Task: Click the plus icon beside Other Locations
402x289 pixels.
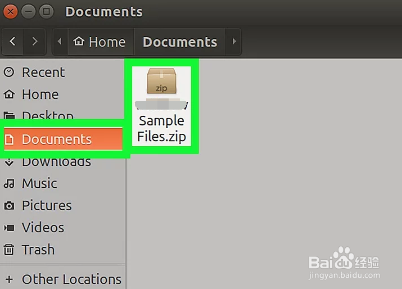Action: point(9,279)
